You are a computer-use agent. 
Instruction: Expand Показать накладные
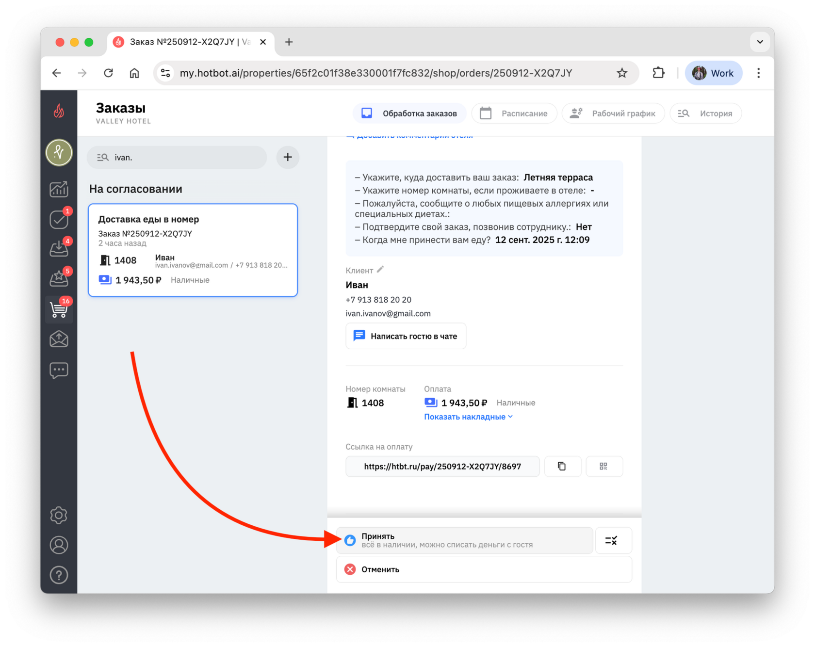[x=468, y=417]
